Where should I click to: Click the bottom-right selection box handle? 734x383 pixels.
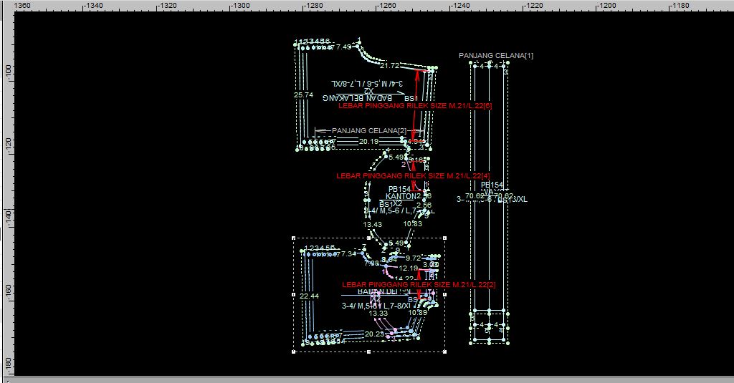point(445,352)
